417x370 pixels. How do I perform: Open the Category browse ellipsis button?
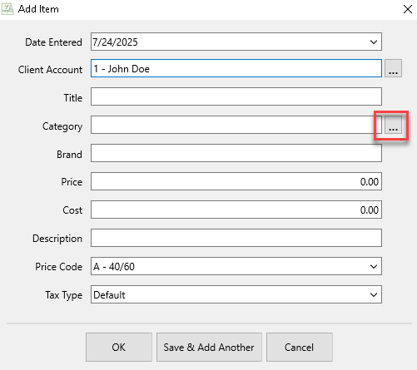[393, 125]
